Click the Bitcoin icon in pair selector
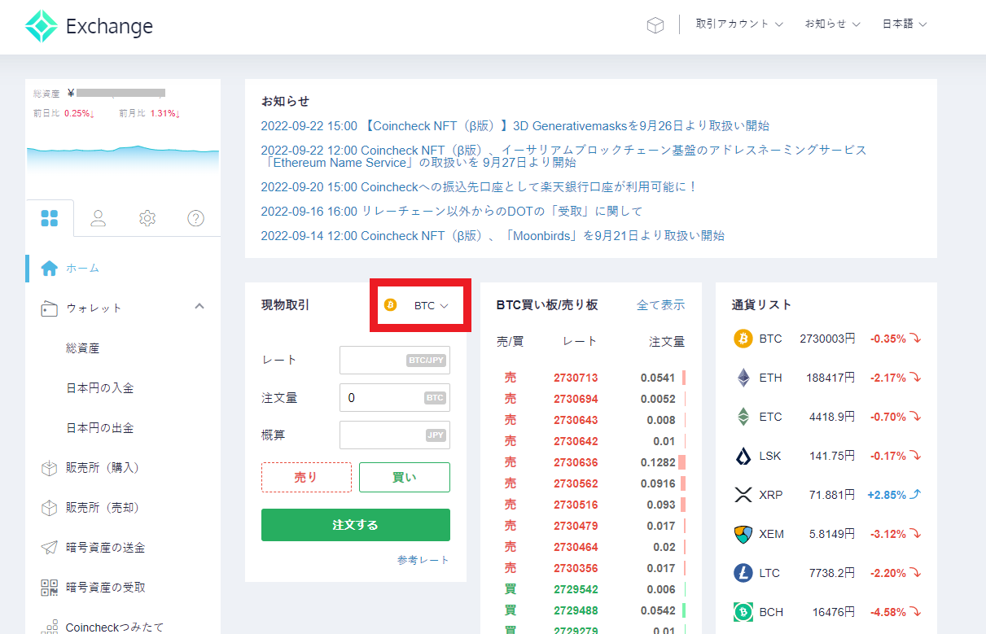 [391, 305]
